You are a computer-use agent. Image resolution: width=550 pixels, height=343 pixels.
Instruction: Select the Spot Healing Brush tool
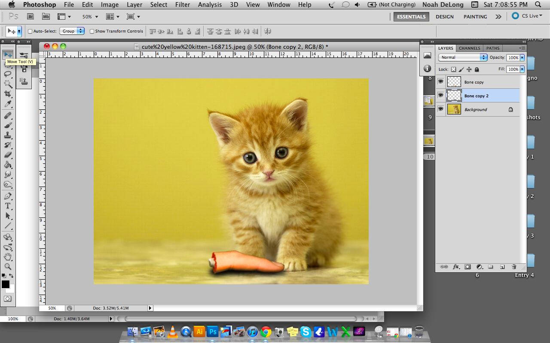8,115
